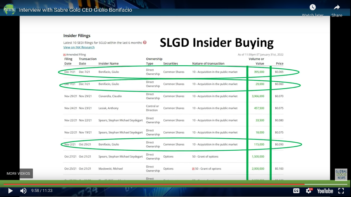The image size is (351, 197).
Task: Click the amended icon beside Maslowski grant of options
Action: (x=193, y=169)
